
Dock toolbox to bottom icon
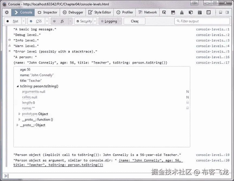220,12
